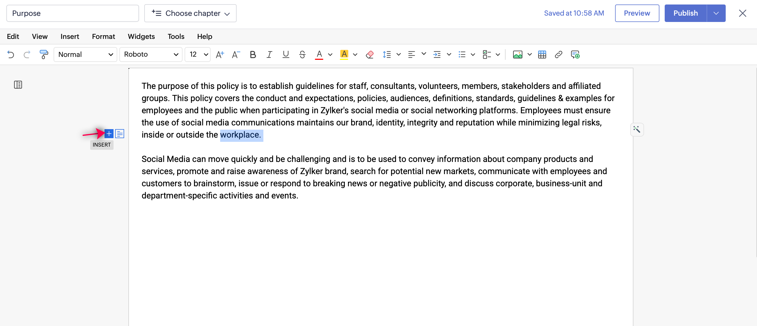The width and height of the screenshot is (757, 326).
Task: Toggle italic formatting
Action: 269,55
